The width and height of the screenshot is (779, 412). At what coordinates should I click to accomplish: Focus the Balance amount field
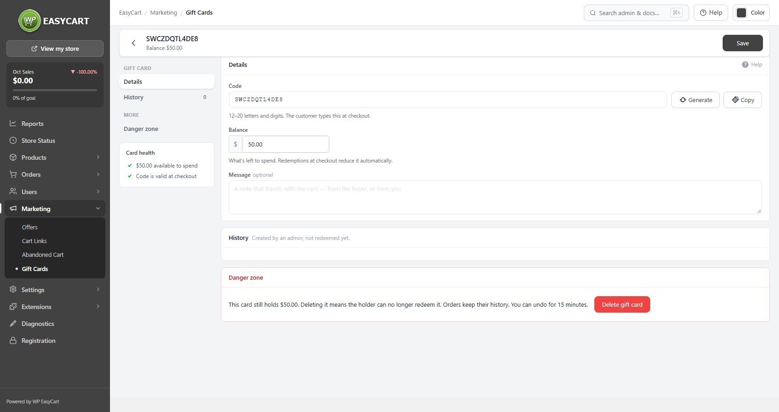285,144
